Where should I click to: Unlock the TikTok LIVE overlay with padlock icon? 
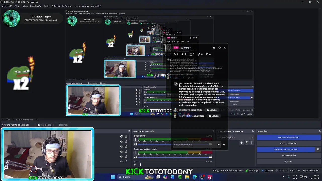(x=214, y=48)
